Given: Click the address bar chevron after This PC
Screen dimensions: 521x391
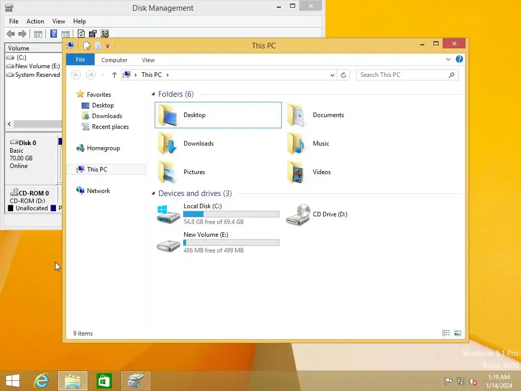Looking at the screenshot, I should pos(168,75).
